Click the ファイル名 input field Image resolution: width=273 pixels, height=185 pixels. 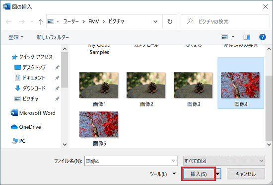pyautogui.click(x=131, y=161)
